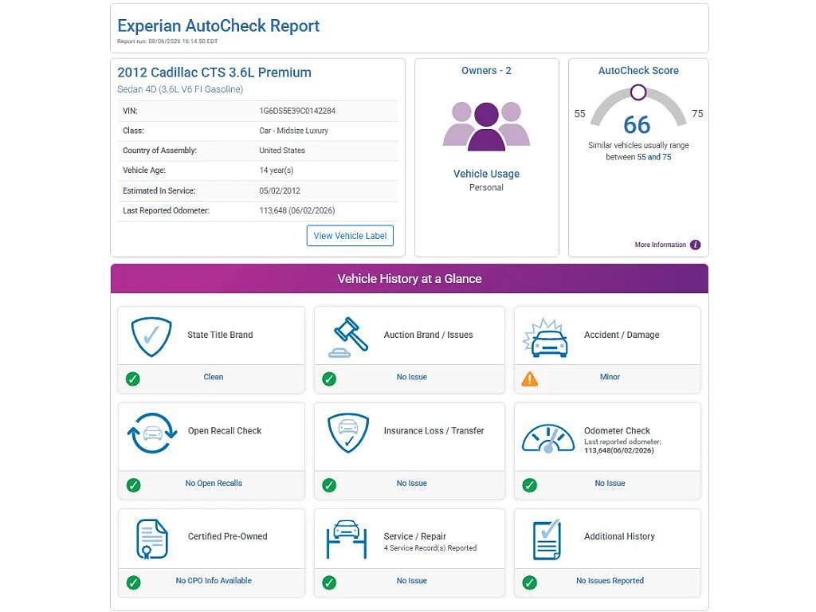Click the Odometer Check gauge icon

pos(548,438)
